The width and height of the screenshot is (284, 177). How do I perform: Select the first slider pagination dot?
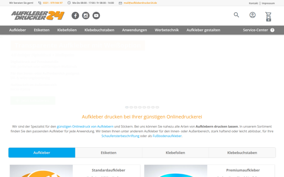[x=127, y=107]
